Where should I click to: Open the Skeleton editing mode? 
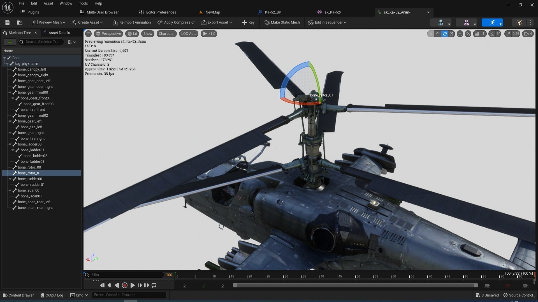pyautogui.click(x=441, y=23)
